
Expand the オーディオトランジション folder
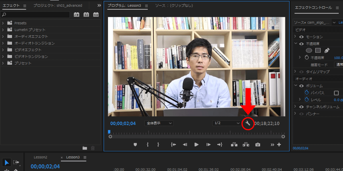(3, 43)
